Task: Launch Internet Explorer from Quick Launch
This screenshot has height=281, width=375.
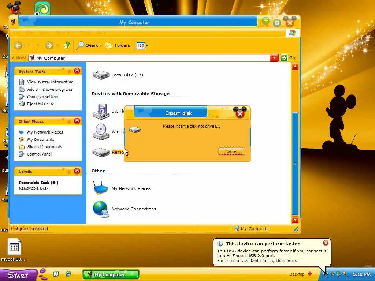Action: [x=68, y=274]
